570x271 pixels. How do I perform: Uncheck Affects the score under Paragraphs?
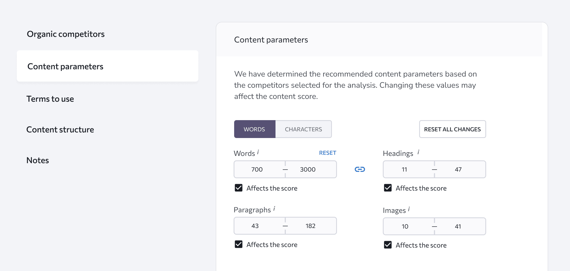pyautogui.click(x=239, y=244)
